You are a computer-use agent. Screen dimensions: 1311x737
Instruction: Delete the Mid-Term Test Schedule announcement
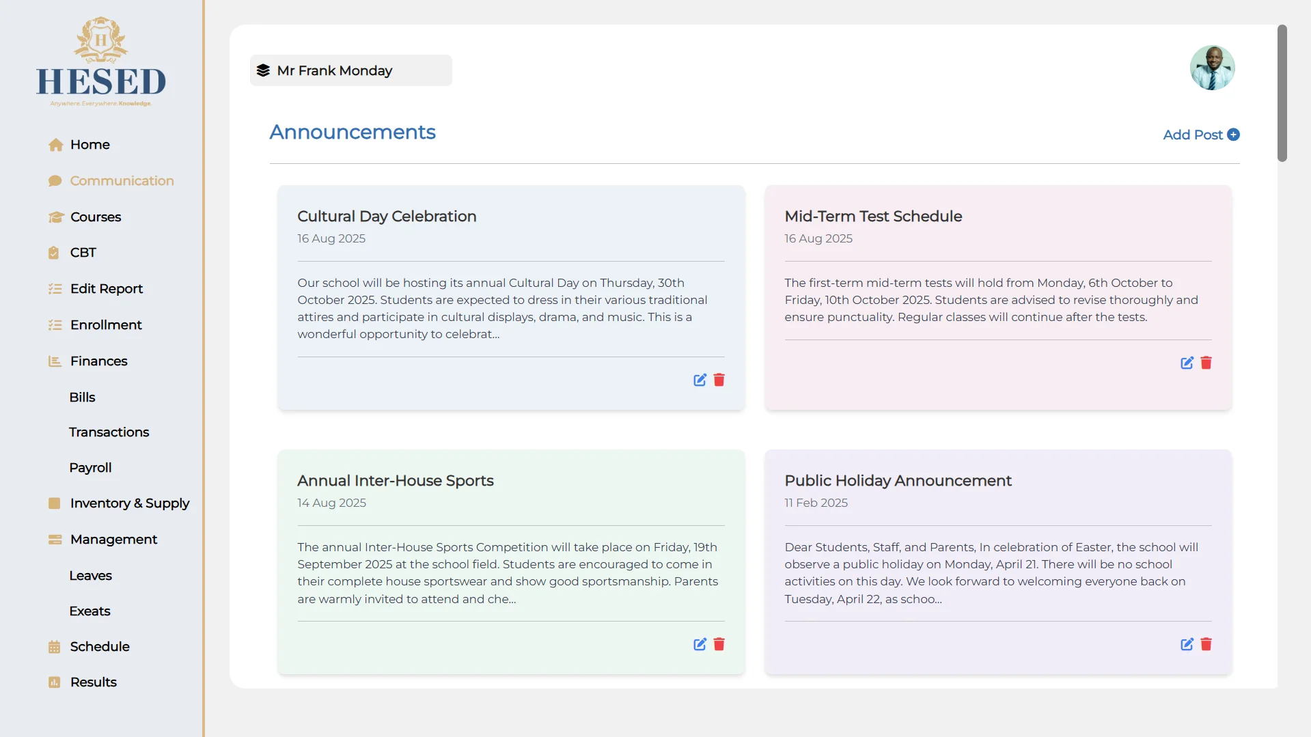(x=1206, y=363)
